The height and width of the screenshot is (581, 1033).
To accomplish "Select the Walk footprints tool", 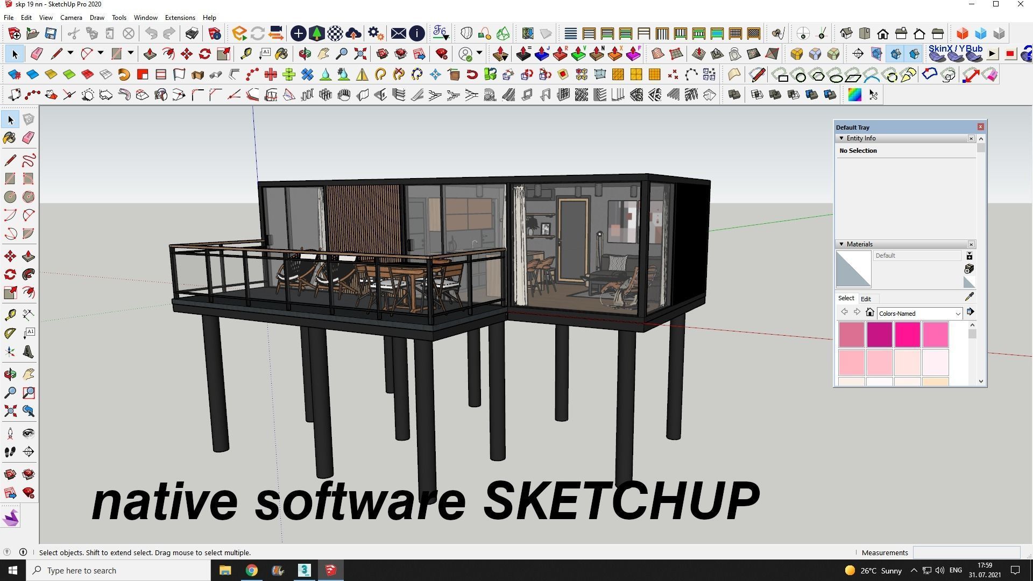I will (10, 452).
